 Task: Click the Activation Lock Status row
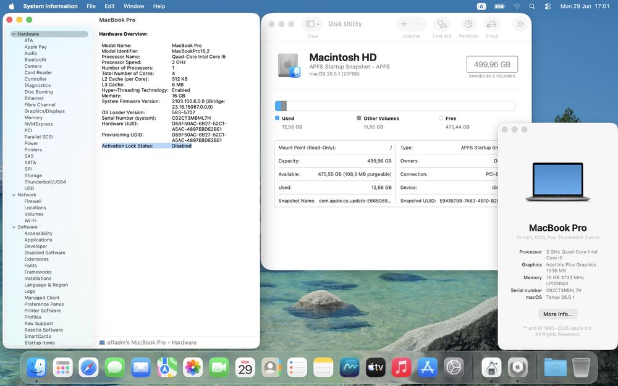tap(146, 146)
